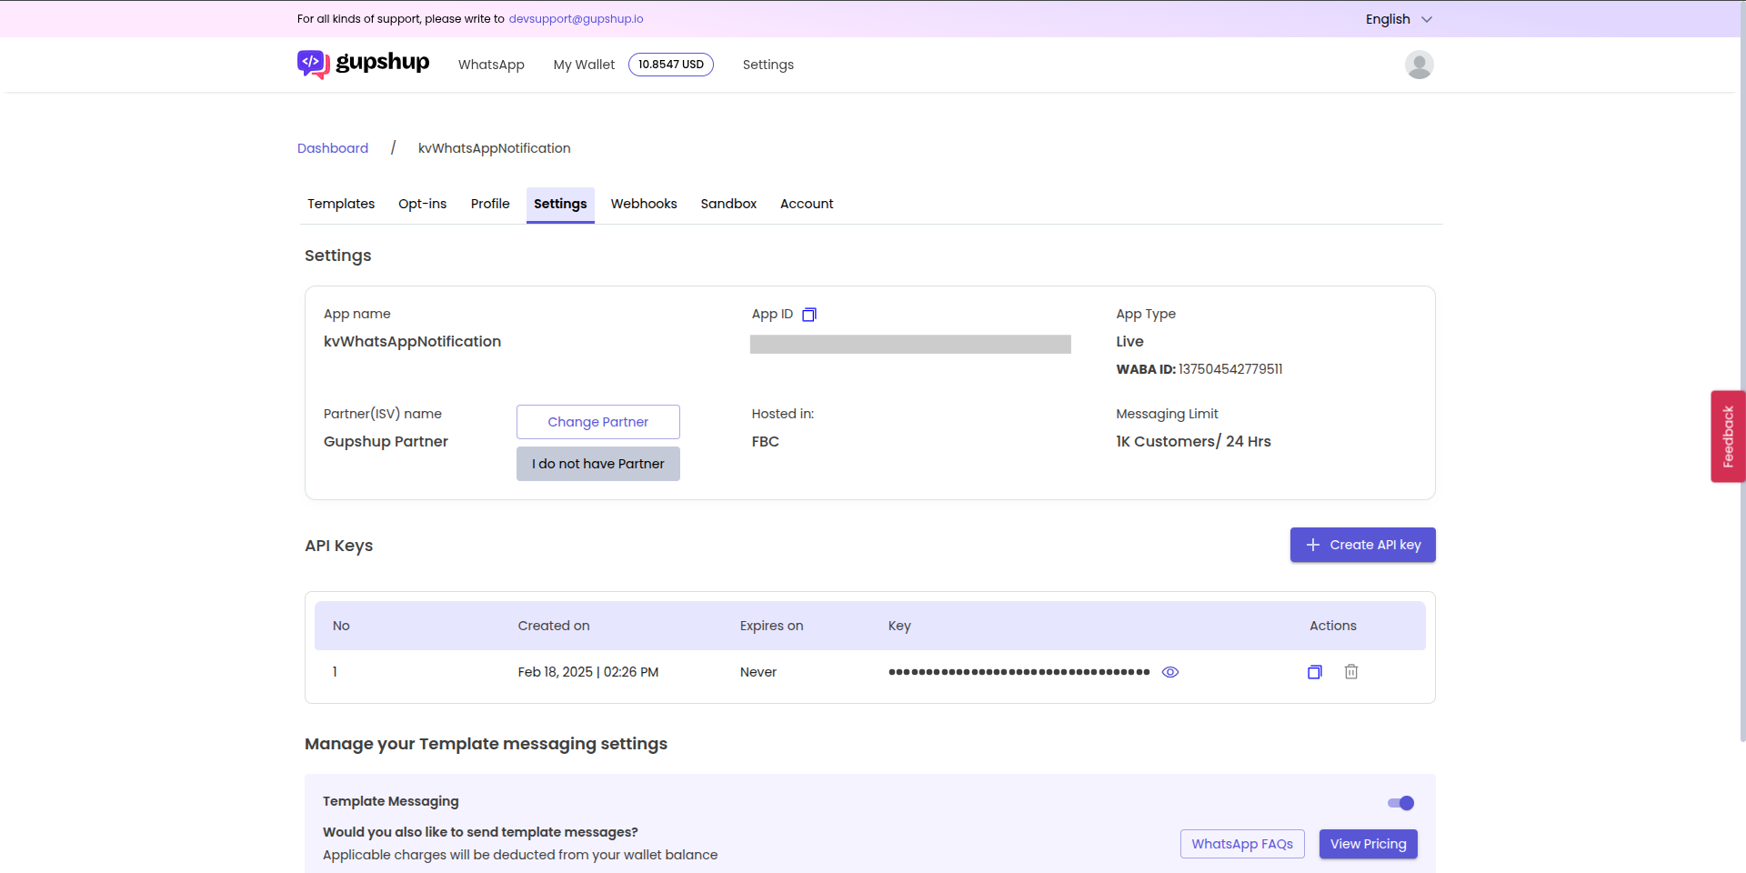The height and width of the screenshot is (873, 1746).
Task: Switch to the Sandbox tab
Action: [x=728, y=204]
